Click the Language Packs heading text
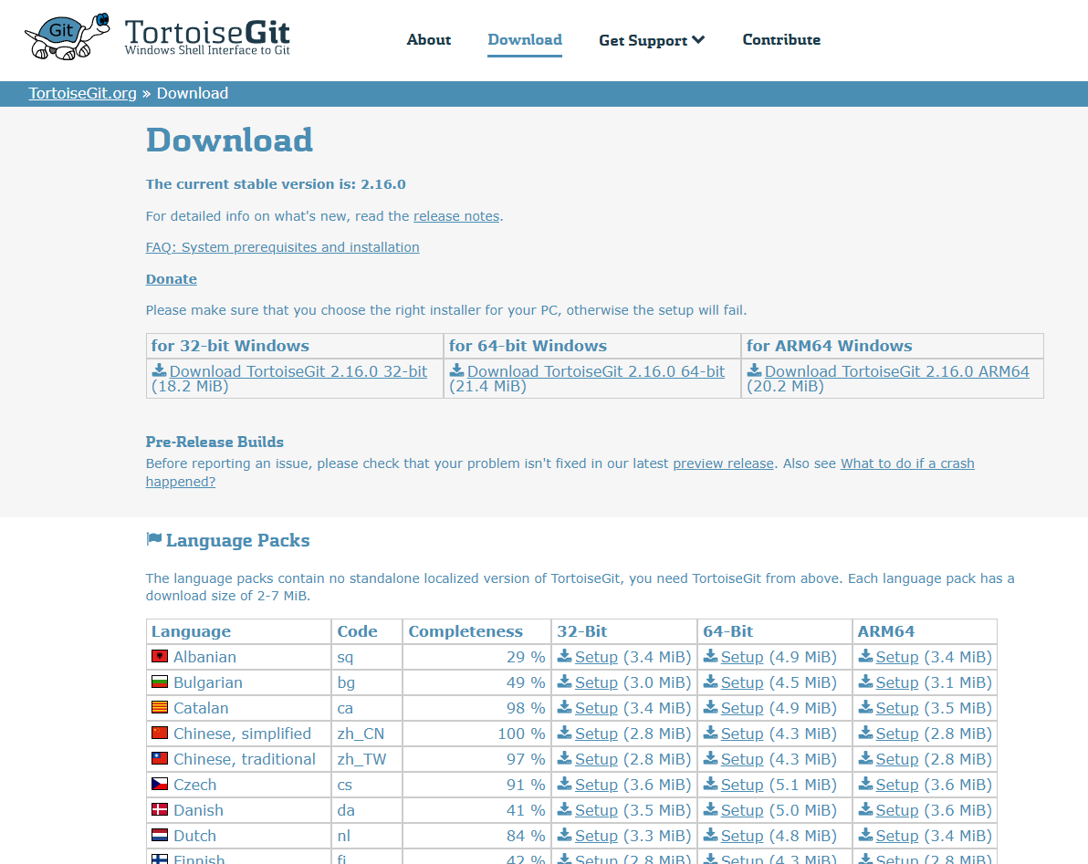1088x864 pixels. pyautogui.click(x=238, y=540)
